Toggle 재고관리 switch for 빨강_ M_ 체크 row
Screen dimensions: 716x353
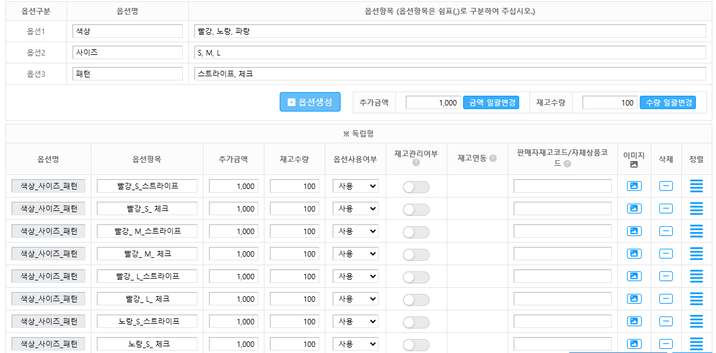click(416, 255)
